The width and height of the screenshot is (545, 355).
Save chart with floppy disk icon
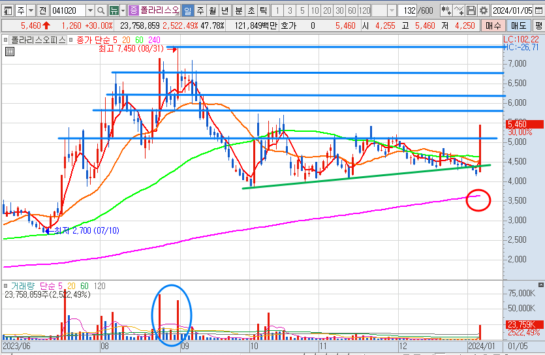click(x=471, y=10)
